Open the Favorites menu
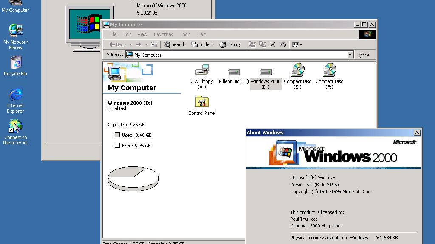This screenshot has width=435, height=244. point(163,34)
